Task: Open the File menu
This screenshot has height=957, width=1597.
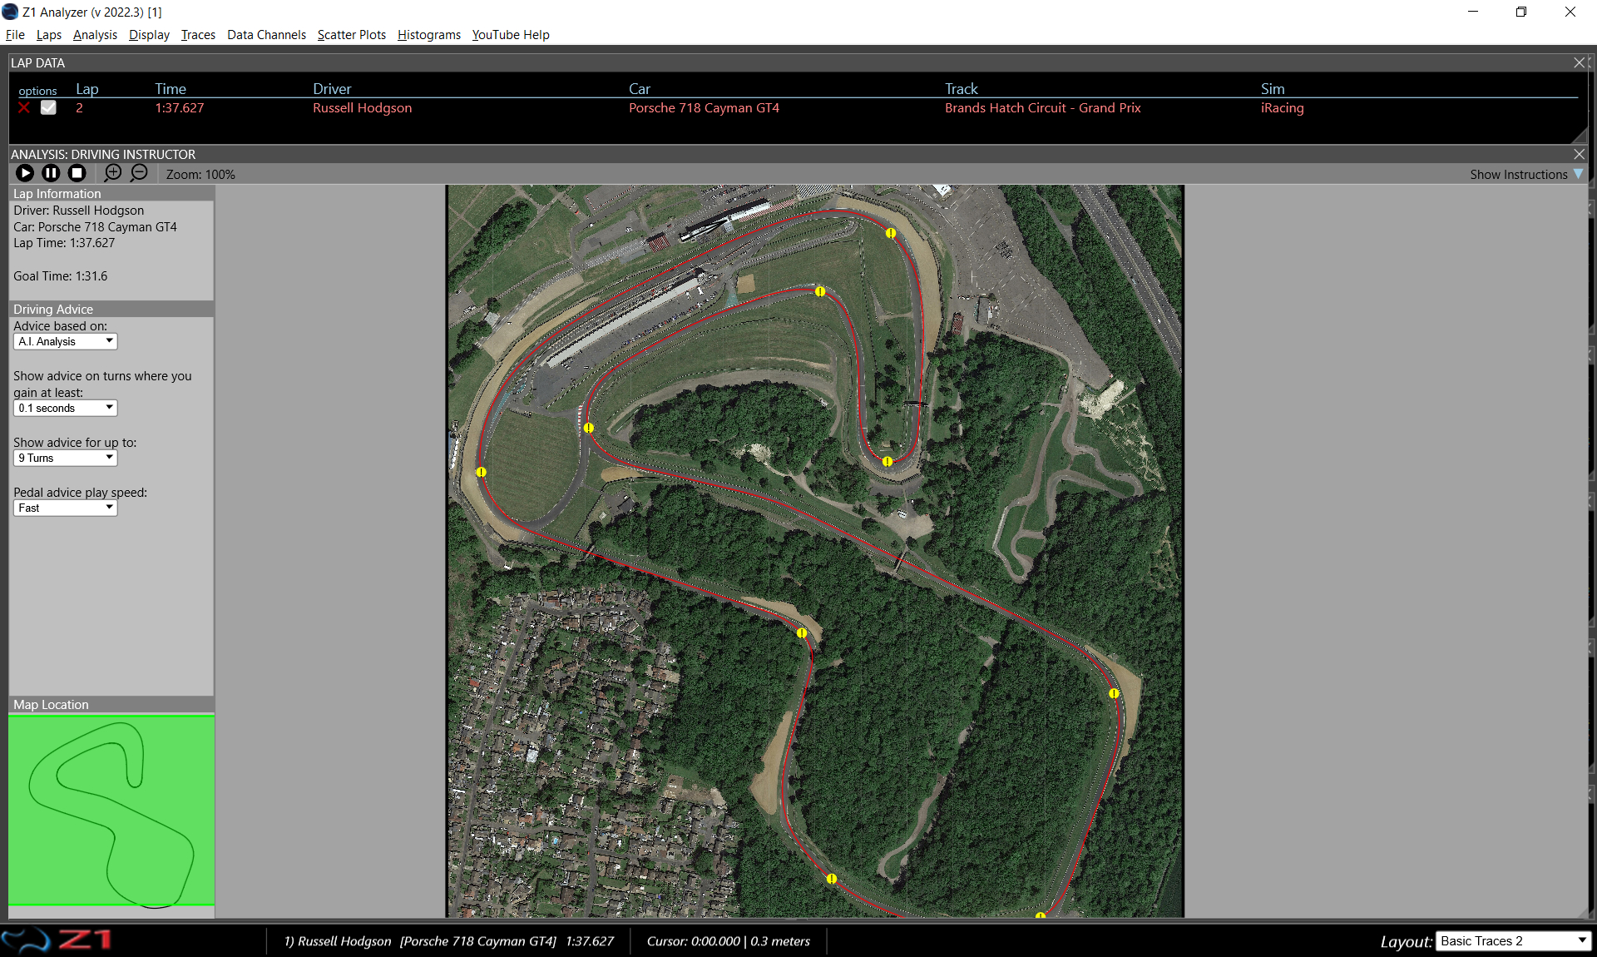Action: 15,35
